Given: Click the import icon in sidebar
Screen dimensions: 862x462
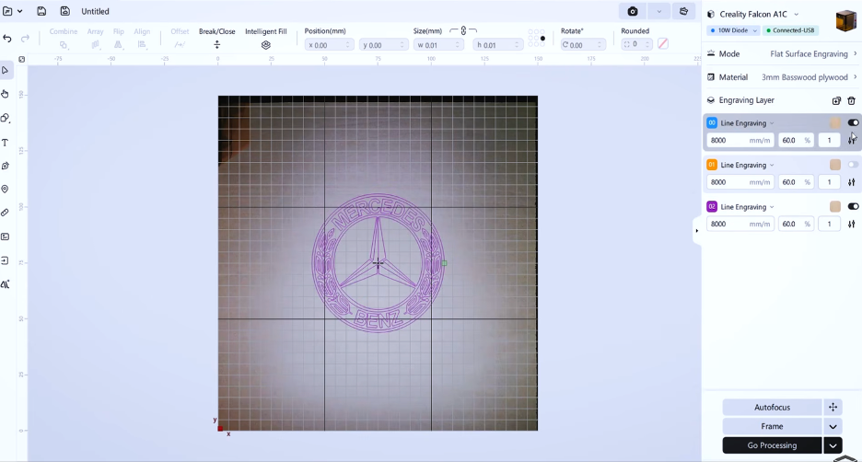Looking at the screenshot, I should click(x=5, y=260).
